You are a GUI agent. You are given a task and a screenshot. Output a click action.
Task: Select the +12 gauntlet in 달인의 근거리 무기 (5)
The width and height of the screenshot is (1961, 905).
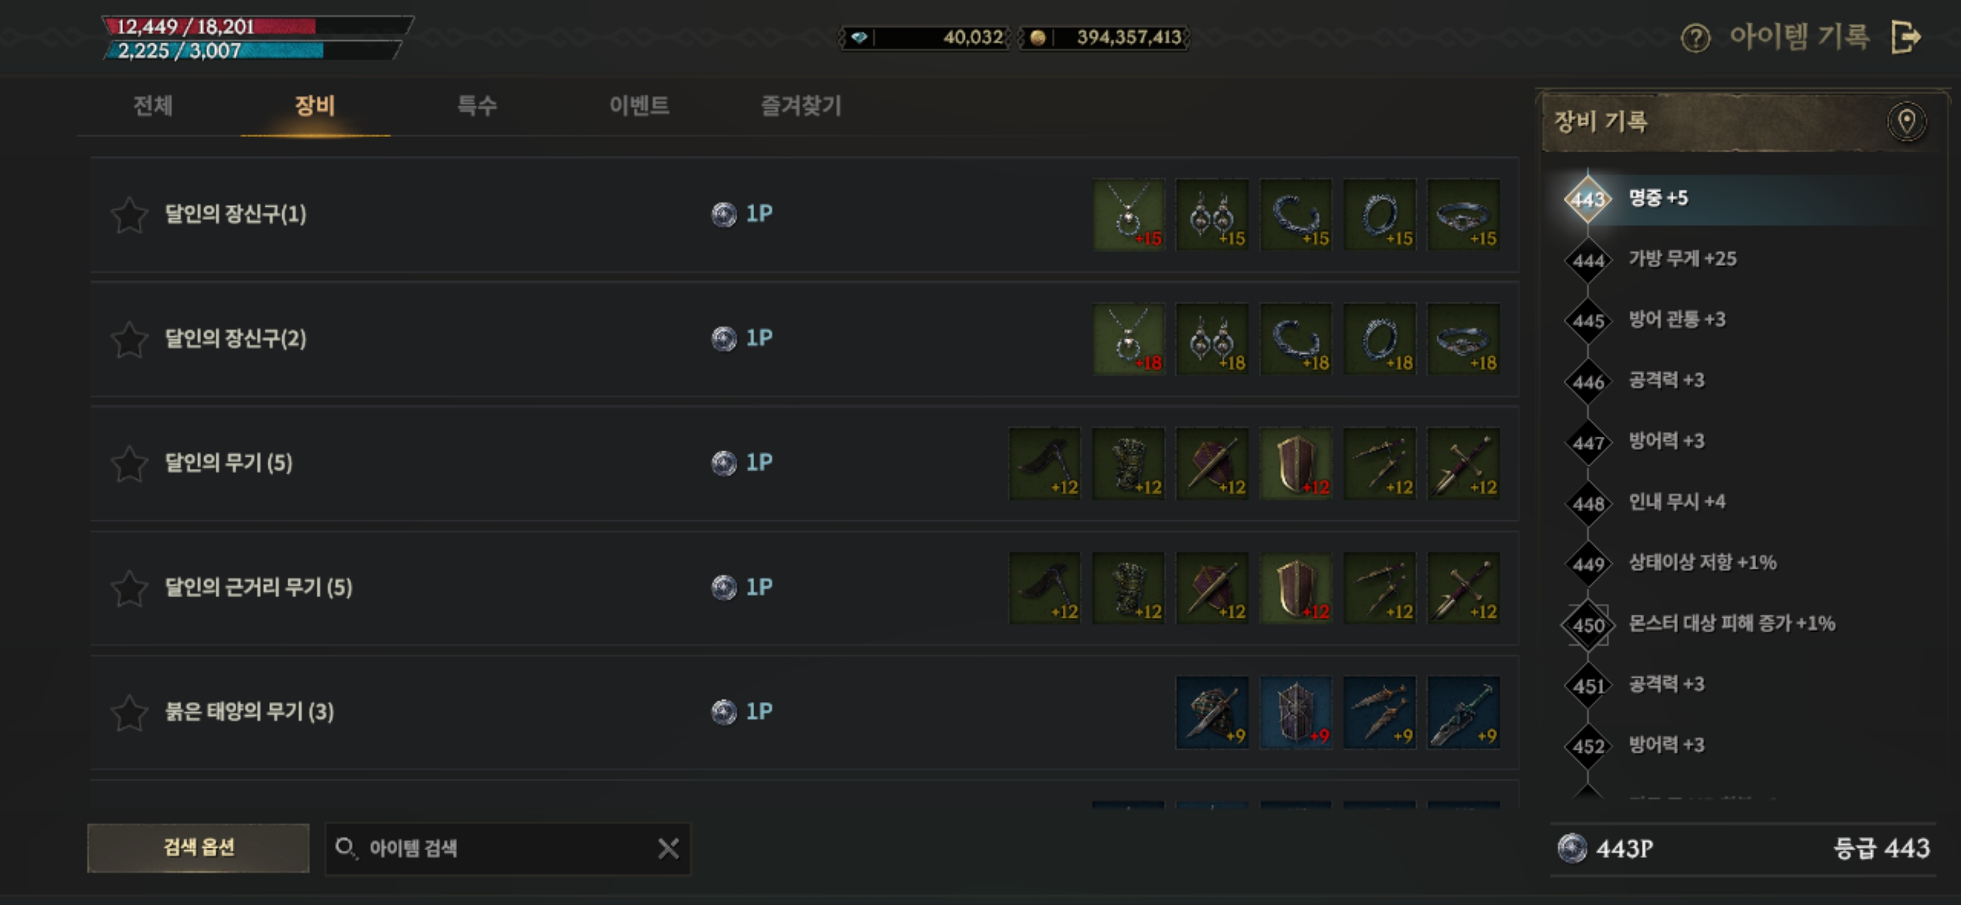(1128, 588)
